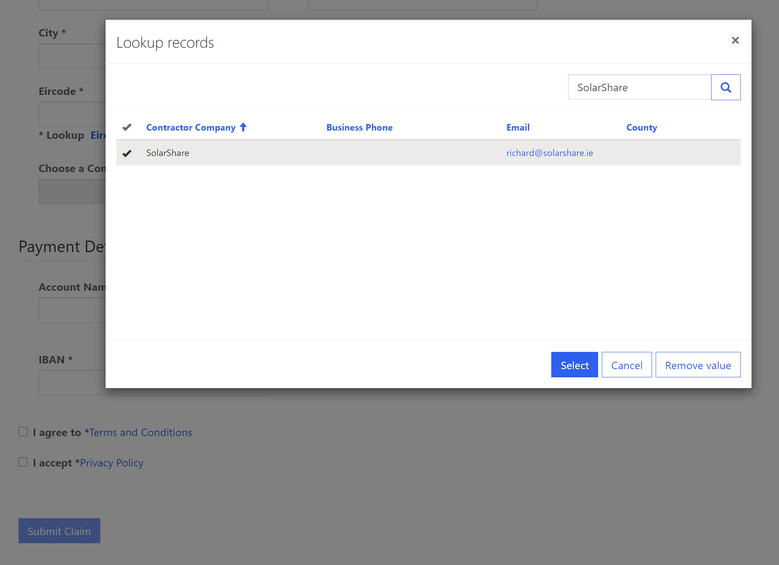779x565 pixels.
Task: Sort by Email column header
Action: (x=518, y=128)
